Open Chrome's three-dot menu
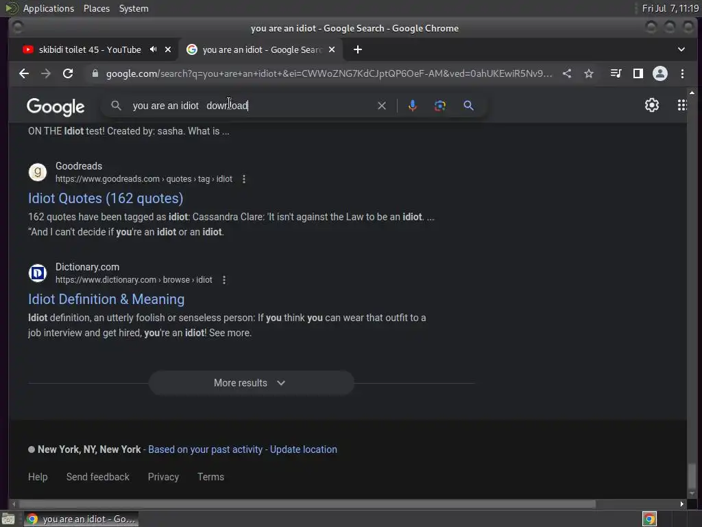The image size is (702, 527). (682, 73)
